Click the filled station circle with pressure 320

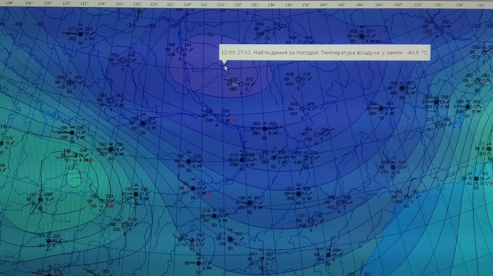49,241
